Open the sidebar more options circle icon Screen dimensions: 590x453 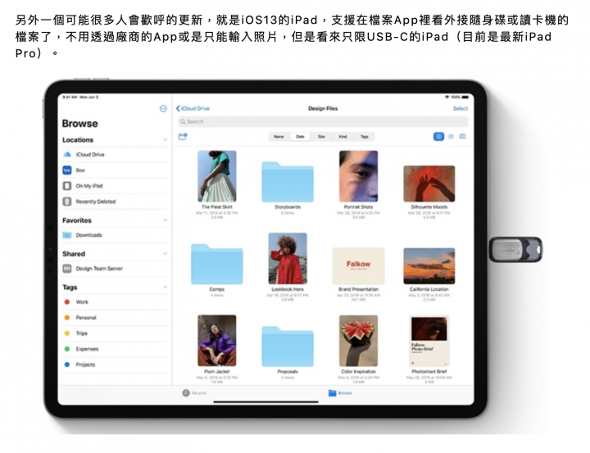[163, 108]
